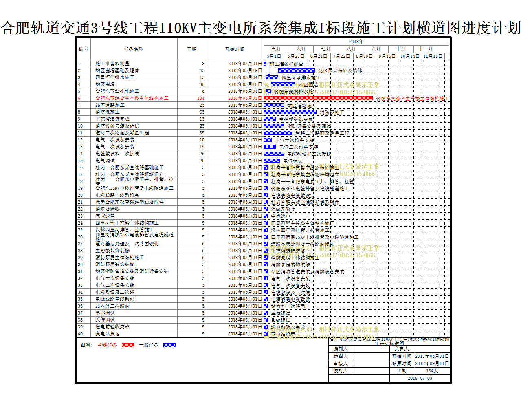The height and width of the screenshot is (403, 521).
Task: Click the 校对人 cell in the title block
Action: [341, 371]
